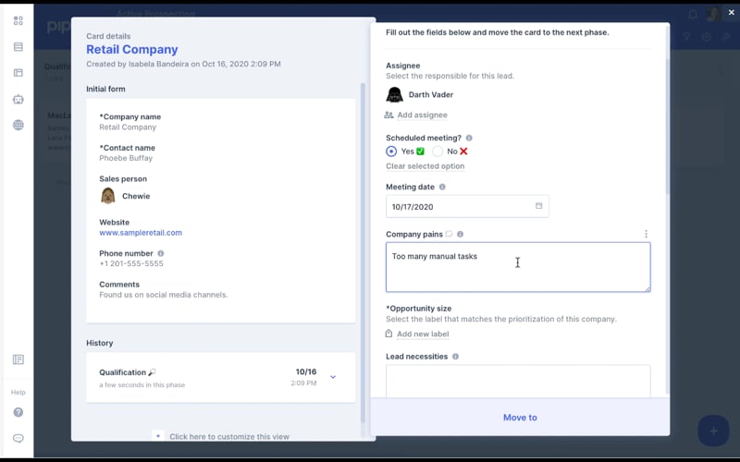Open the Add assignee selector
740x462 pixels.
[x=422, y=115]
